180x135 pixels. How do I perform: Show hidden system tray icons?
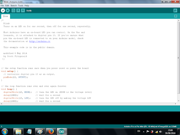(x=144, y=131)
